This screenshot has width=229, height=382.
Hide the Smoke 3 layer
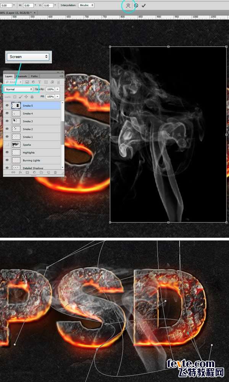7,121
